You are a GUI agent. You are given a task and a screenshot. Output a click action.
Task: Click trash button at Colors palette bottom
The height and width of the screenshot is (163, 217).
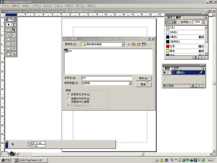point(201,57)
